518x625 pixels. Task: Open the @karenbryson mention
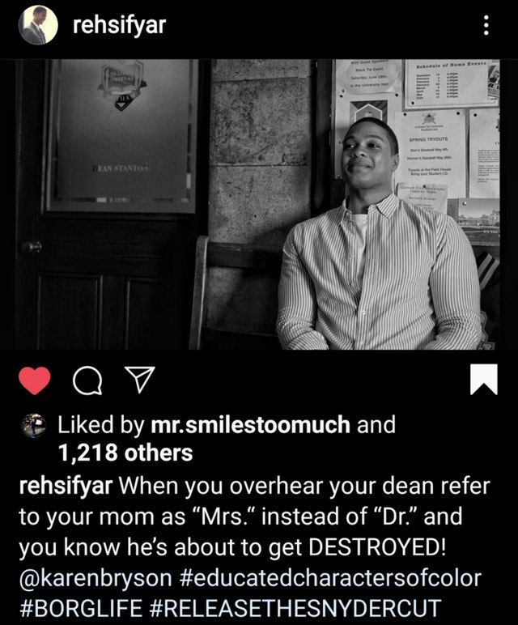pyautogui.click(x=96, y=577)
